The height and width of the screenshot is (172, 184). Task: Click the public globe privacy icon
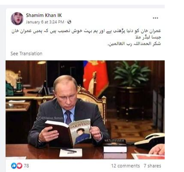click(x=69, y=22)
